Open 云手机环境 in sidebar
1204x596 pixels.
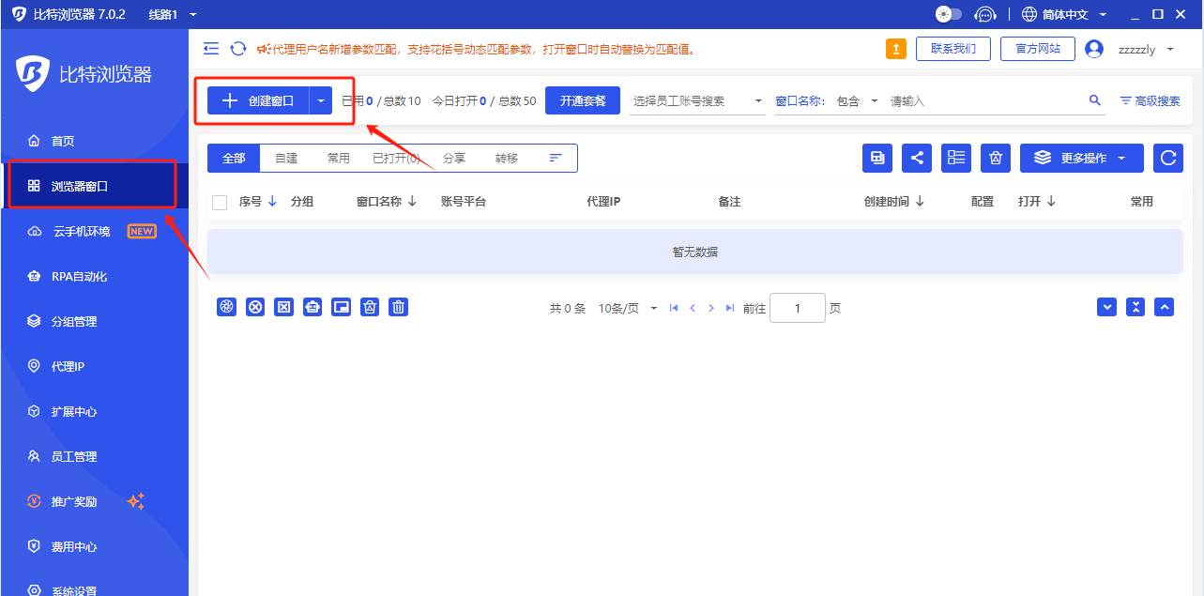(94, 231)
